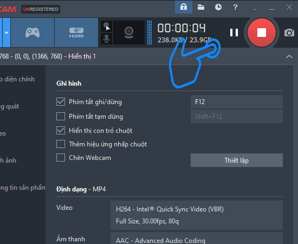Open the tab ending in 'diện chính'
Viewport: 298px width, 244px height.
click(17, 79)
